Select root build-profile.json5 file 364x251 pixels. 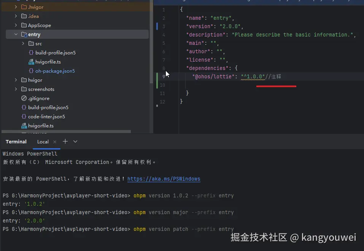(x=48, y=108)
